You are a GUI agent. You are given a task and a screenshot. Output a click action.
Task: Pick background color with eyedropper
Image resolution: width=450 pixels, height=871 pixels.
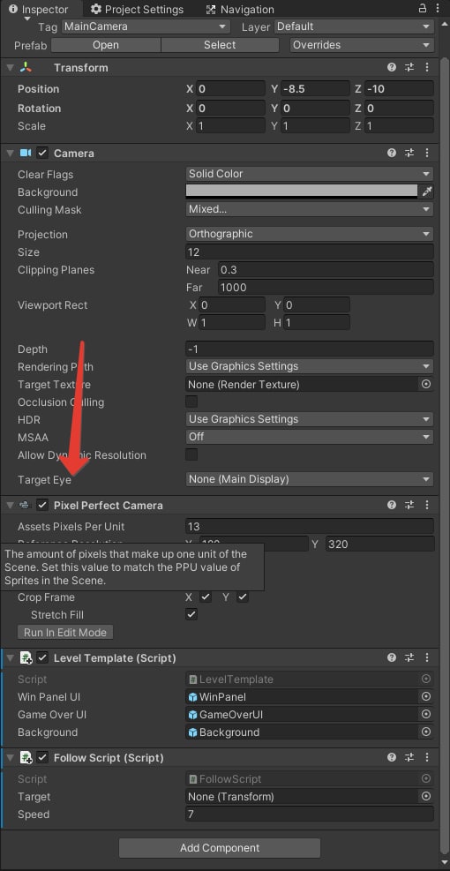[427, 191]
